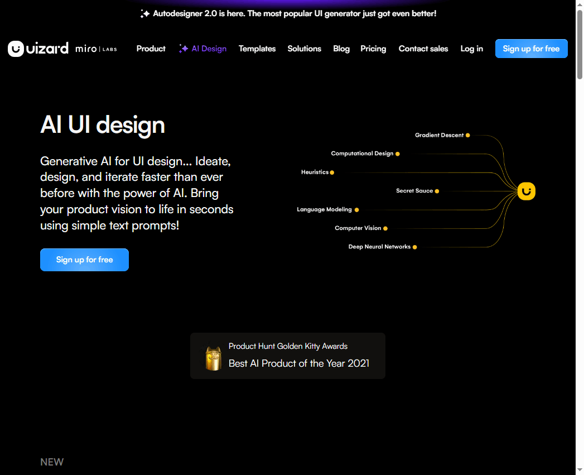Click the Uizard logo in the header

pos(38,49)
